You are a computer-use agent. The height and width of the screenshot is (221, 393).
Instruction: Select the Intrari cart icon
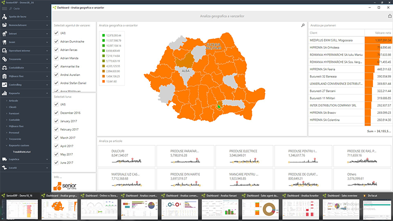pyautogui.click(x=4, y=33)
